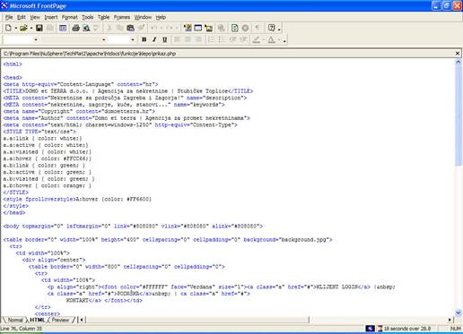Open the Tools menu
Screen dimensions: 463x334
88,17
